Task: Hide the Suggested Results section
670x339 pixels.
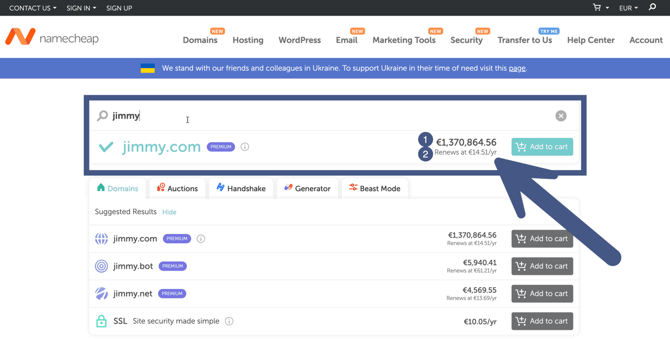Action: (x=169, y=212)
